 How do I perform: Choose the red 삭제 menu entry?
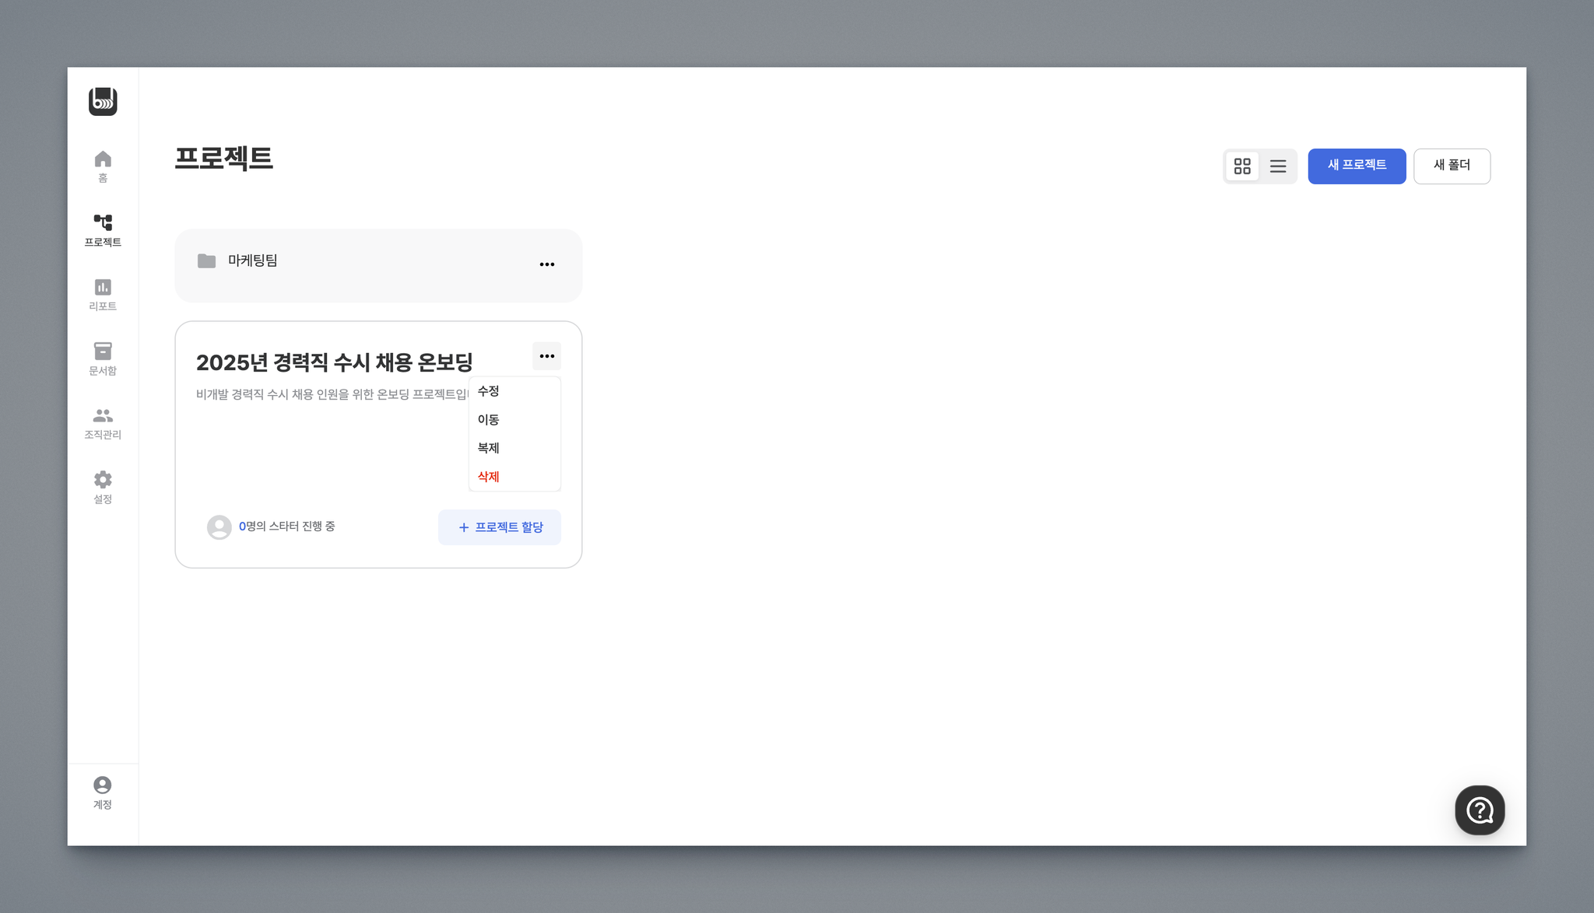[x=489, y=477]
